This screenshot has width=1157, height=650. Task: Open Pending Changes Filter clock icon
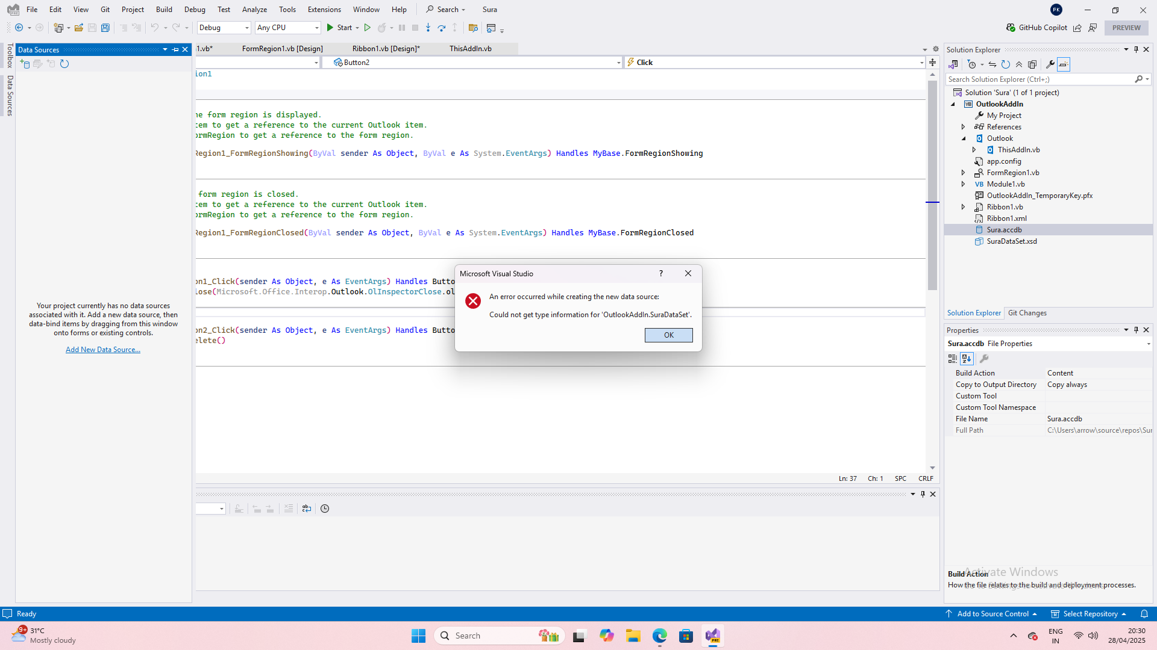971,64
